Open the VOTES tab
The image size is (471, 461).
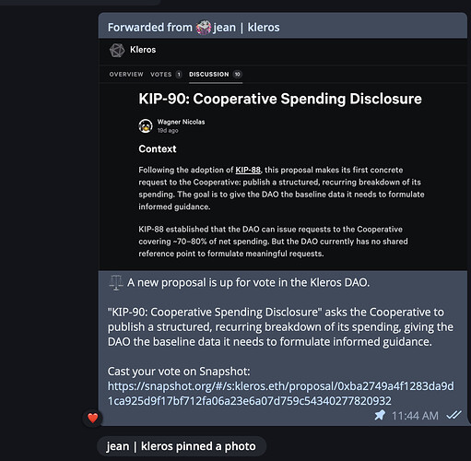[161, 75]
